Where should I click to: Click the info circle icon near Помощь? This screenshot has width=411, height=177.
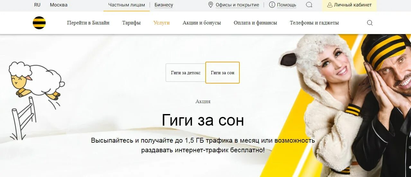(x=272, y=5)
